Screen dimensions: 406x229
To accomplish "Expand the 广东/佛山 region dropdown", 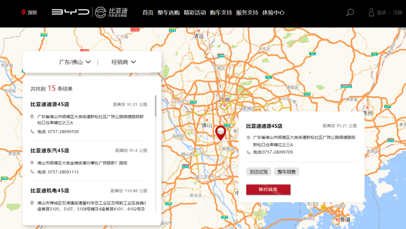I will point(75,62).
